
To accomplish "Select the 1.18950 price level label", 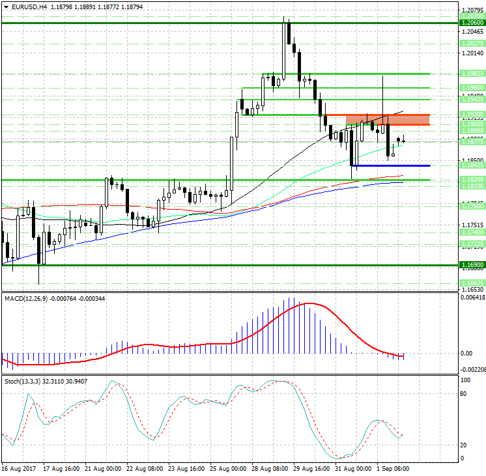I will tap(472, 130).
